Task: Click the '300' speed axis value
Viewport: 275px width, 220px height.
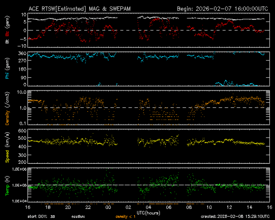Action: 22,155
